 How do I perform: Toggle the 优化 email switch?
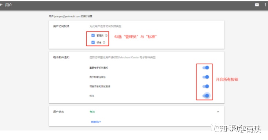tap(206, 96)
